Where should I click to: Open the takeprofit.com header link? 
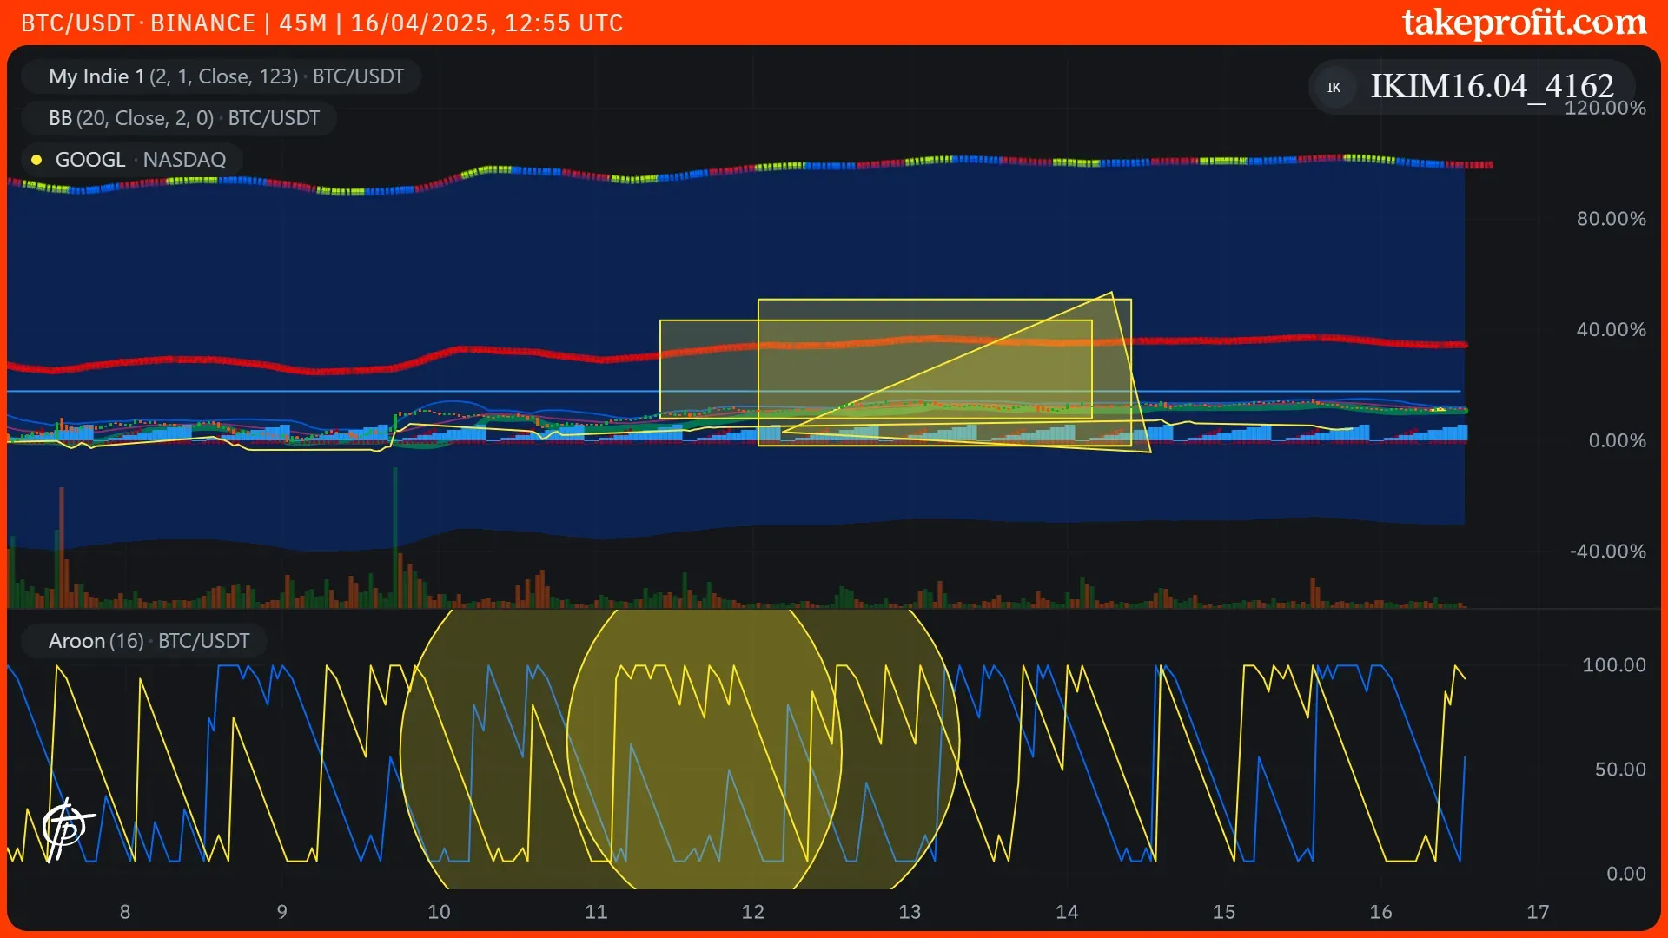[x=1524, y=23]
